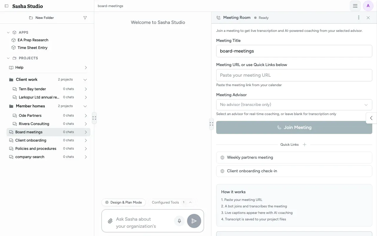Image resolution: width=377 pixels, height=236 pixels.
Task: Toggle the sidebar panel icon
Action: pyautogui.click(x=6, y=6)
